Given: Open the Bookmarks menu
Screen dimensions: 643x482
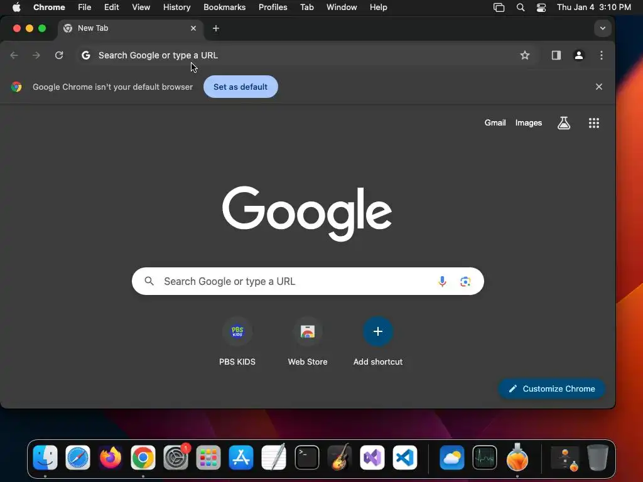Looking at the screenshot, I should [x=224, y=8].
